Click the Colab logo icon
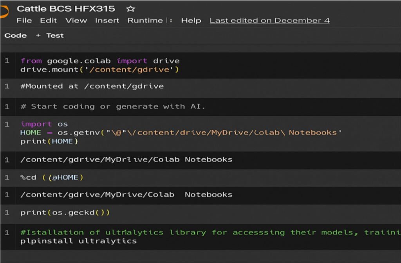The height and width of the screenshot is (263, 401). click(x=3, y=12)
